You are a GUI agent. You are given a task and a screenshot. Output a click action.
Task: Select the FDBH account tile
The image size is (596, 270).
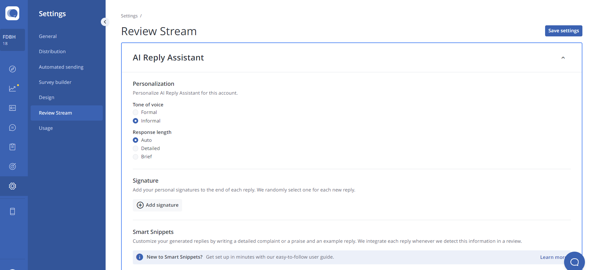(x=12, y=40)
